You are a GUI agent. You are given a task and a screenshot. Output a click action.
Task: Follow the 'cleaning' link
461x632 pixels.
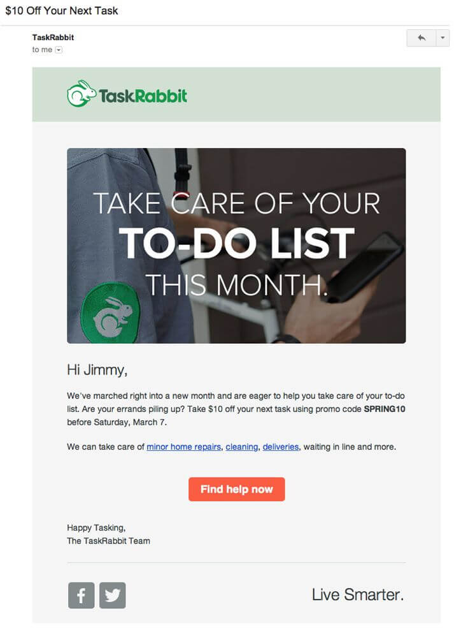coord(242,446)
